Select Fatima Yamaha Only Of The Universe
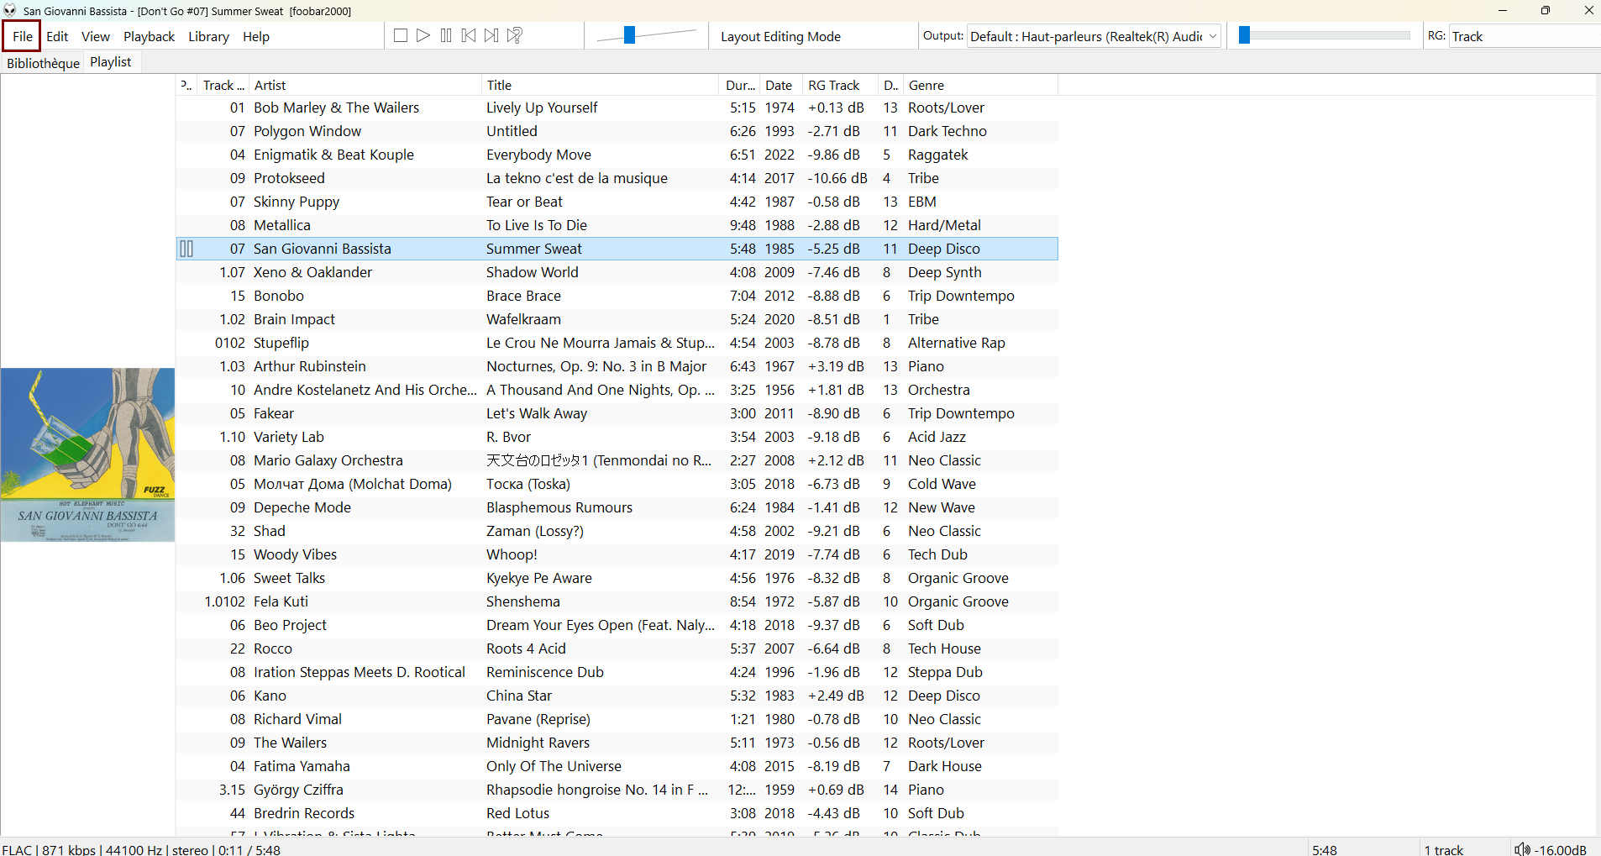The width and height of the screenshot is (1601, 856). [x=617, y=766]
